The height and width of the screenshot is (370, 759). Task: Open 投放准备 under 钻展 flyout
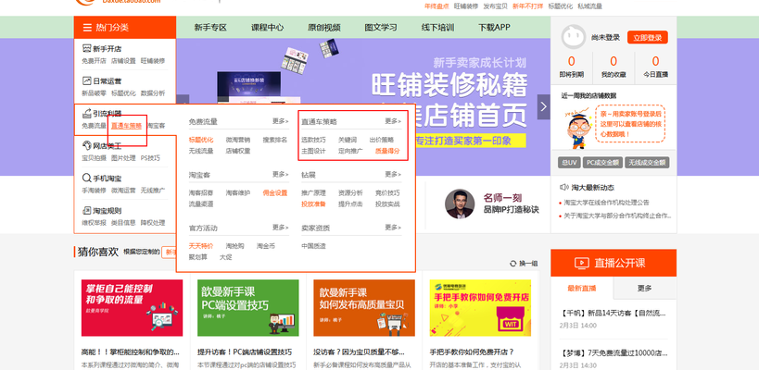point(313,203)
